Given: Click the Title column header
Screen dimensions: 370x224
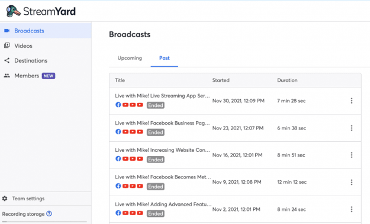Looking at the screenshot, I should coord(120,80).
